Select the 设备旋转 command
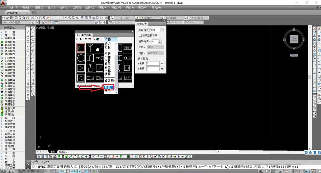 pyautogui.click(x=10, y=89)
